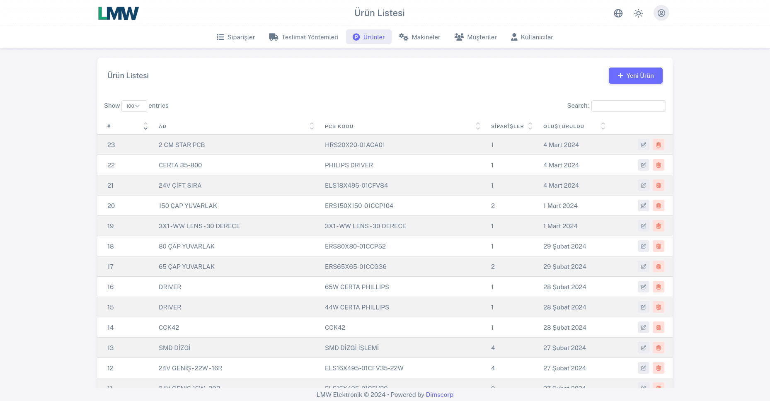Delete the CERTA 35-800 product

tap(658, 165)
